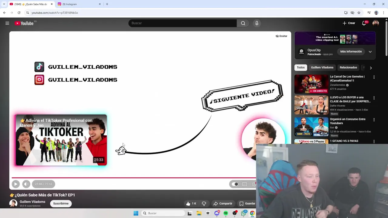
Task: Click the install app icon in address bar
Action: point(346,13)
